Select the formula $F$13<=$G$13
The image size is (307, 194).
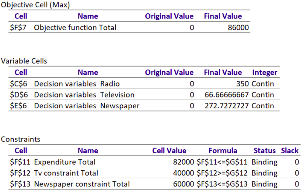click(x=223, y=184)
